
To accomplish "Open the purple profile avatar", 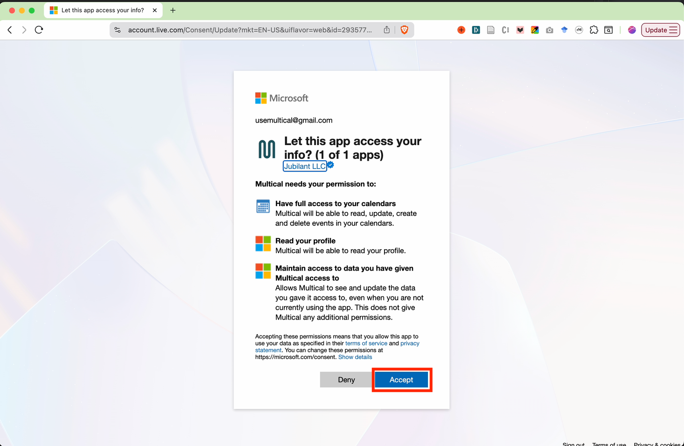I will click(632, 30).
